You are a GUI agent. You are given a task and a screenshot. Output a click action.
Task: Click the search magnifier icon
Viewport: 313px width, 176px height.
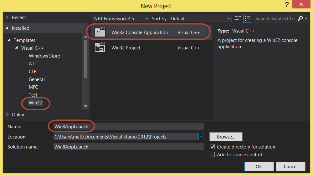(300, 18)
